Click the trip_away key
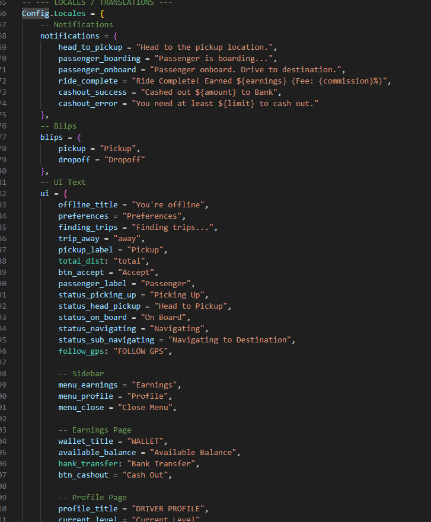 (79, 239)
